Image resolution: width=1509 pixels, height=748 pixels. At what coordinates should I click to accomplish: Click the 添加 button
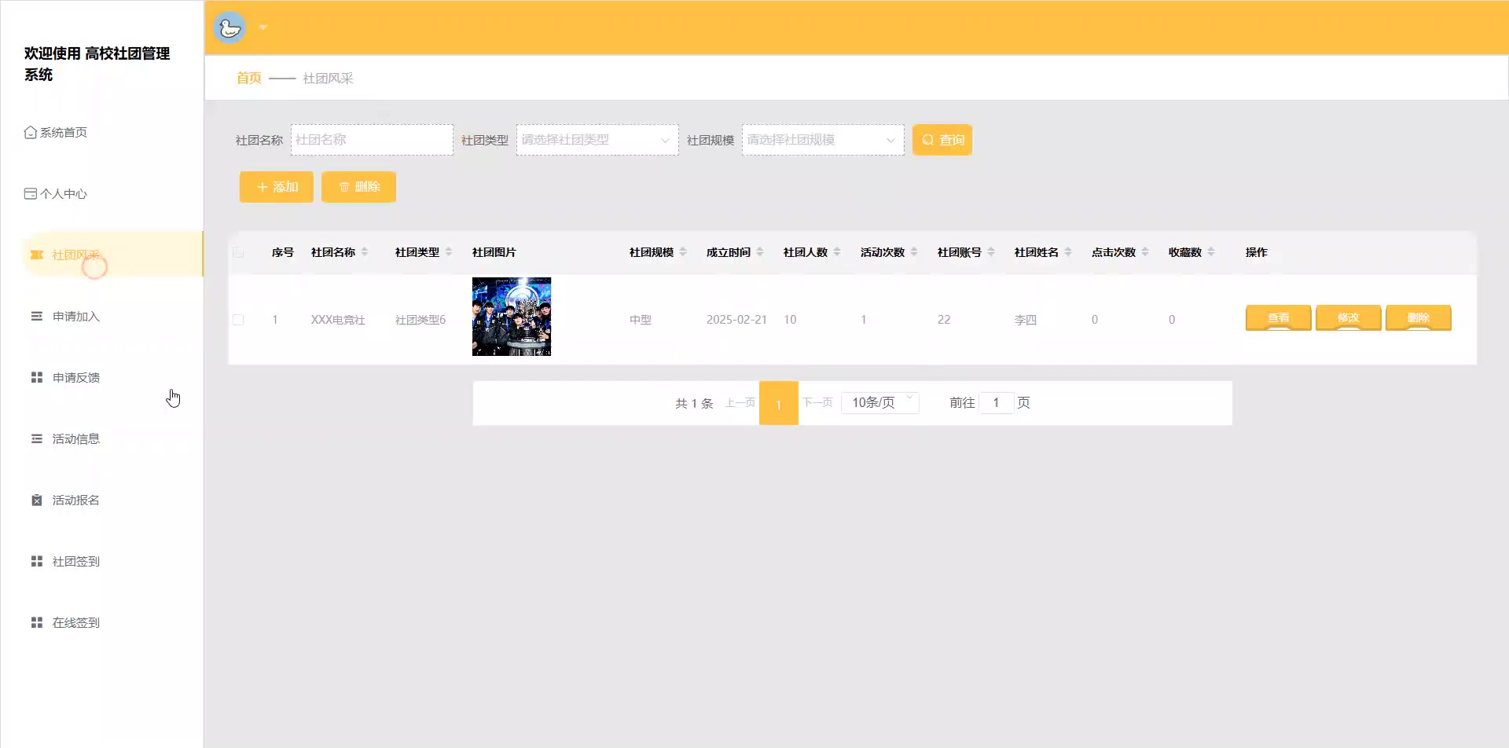(x=276, y=187)
